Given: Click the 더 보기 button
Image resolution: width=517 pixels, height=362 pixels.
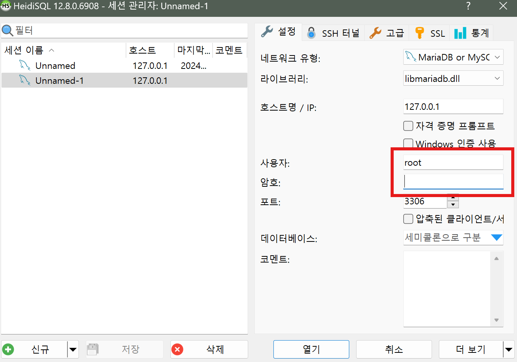Looking at the screenshot, I should coord(471,349).
